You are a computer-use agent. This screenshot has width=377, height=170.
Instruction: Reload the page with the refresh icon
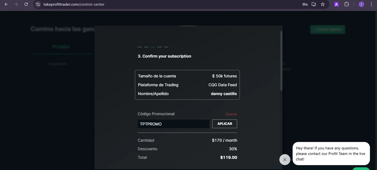pyautogui.click(x=26, y=4)
